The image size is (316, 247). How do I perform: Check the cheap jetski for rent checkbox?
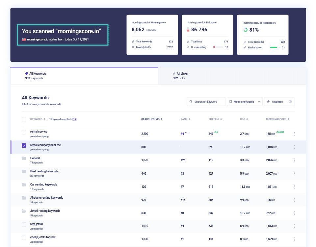pos(24,237)
